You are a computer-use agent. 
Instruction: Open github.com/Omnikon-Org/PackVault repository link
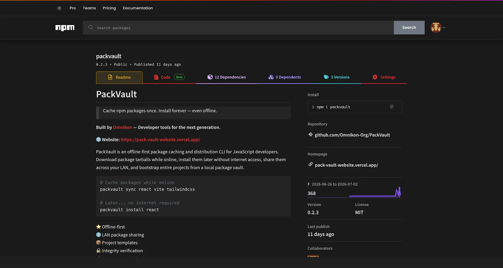(352, 135)
